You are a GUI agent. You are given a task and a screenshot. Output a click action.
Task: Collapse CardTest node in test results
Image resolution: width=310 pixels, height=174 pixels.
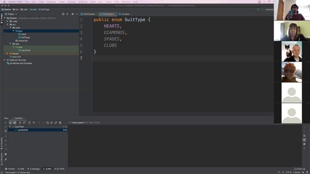(x=10, y=127)
